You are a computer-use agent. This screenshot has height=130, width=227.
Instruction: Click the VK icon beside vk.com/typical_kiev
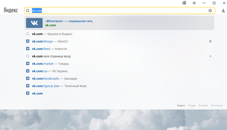pos(28,86)
